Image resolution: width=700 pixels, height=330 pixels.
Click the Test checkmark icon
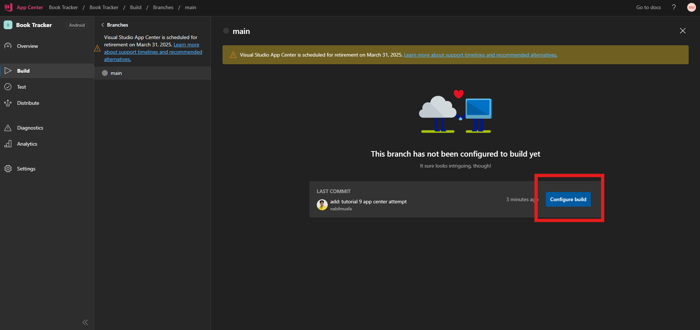coord(8,87)
